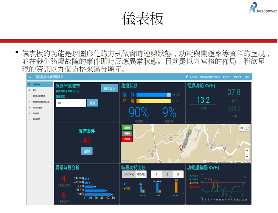Click the 變更密碼 link in header
Viewport: 278px width, 213px height.
(x=237, y=77)
